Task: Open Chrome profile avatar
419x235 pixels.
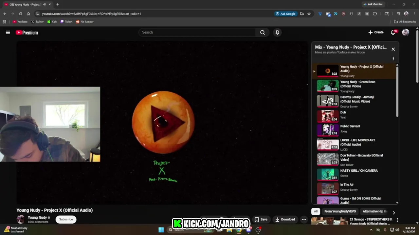Action: [406, 14]
